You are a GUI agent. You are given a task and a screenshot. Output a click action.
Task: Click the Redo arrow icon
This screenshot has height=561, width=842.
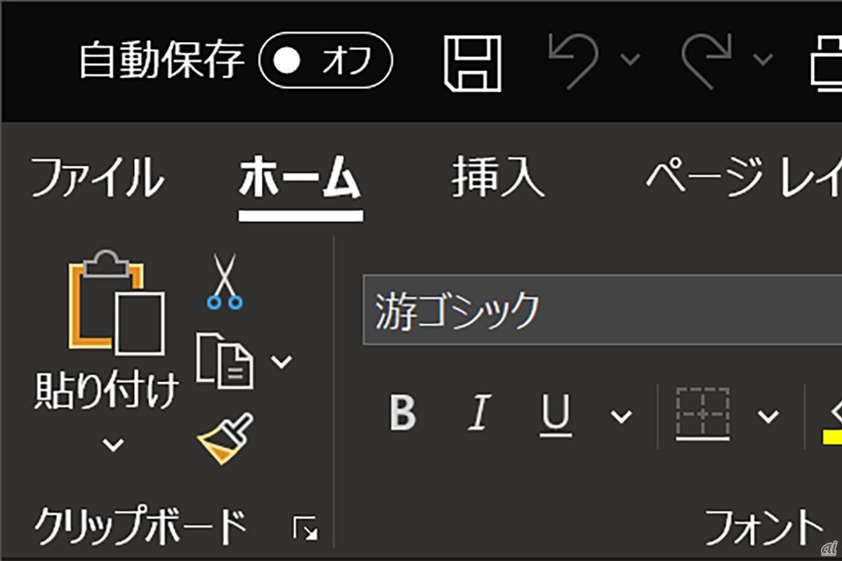click(x=707, y=62)
